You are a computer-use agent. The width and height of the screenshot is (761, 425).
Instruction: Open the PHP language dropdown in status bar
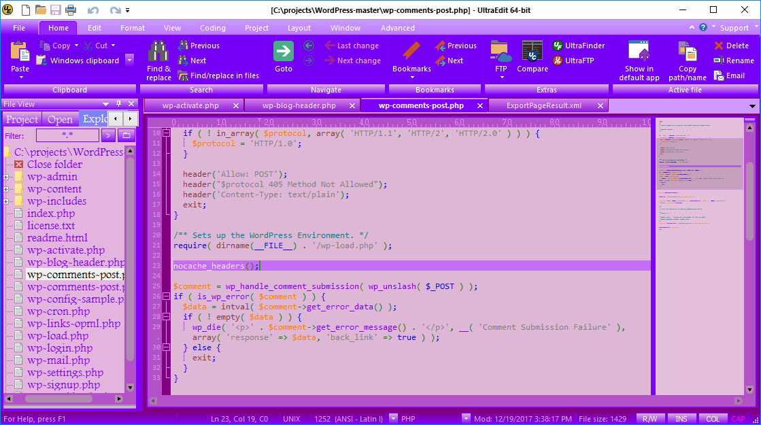click(466, 419)
